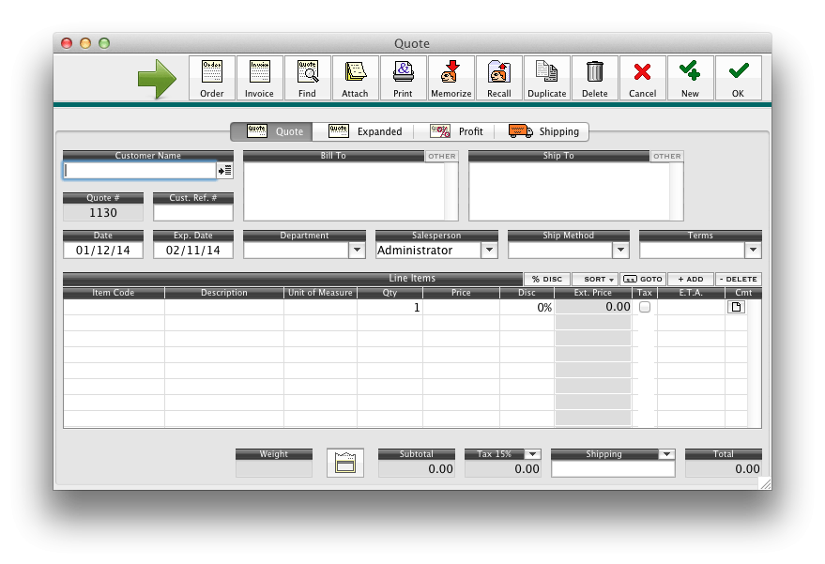Click the Description cell in first row
The image size is (825, 564).
224,307
